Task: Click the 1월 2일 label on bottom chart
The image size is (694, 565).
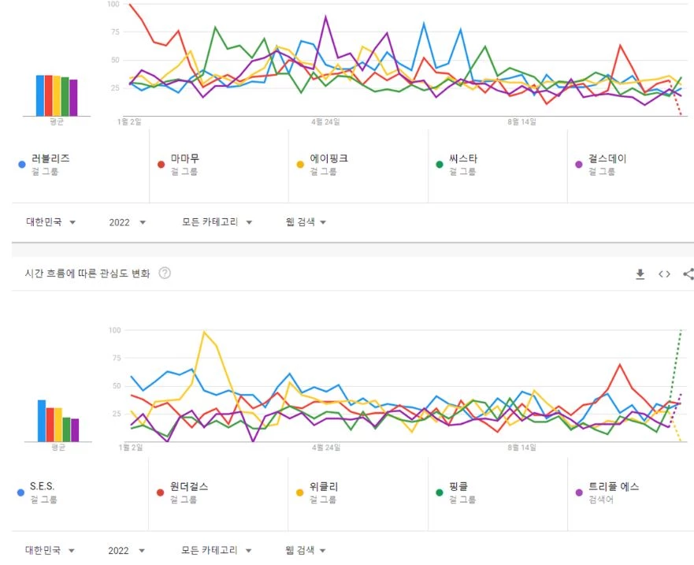Action: (x=131, y=448)
